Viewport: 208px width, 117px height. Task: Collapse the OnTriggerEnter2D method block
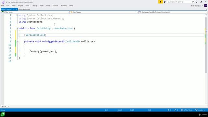(17, 42)
